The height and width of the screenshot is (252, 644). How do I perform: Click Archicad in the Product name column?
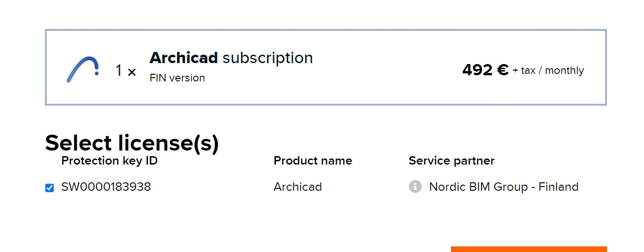pos(297,187)
